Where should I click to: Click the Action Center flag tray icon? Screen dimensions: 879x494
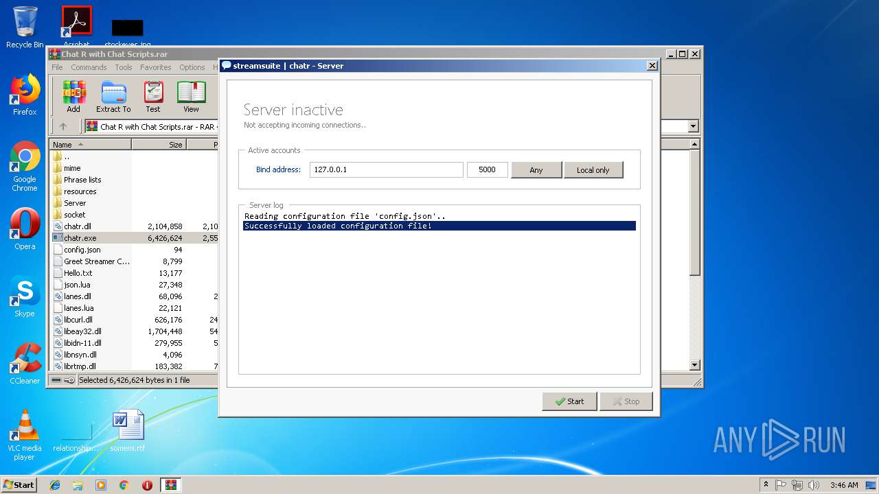781,485
